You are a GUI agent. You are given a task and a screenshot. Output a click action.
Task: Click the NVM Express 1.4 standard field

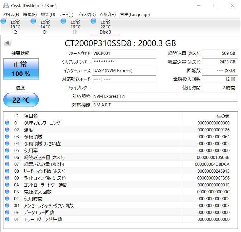tap(165, 96)
